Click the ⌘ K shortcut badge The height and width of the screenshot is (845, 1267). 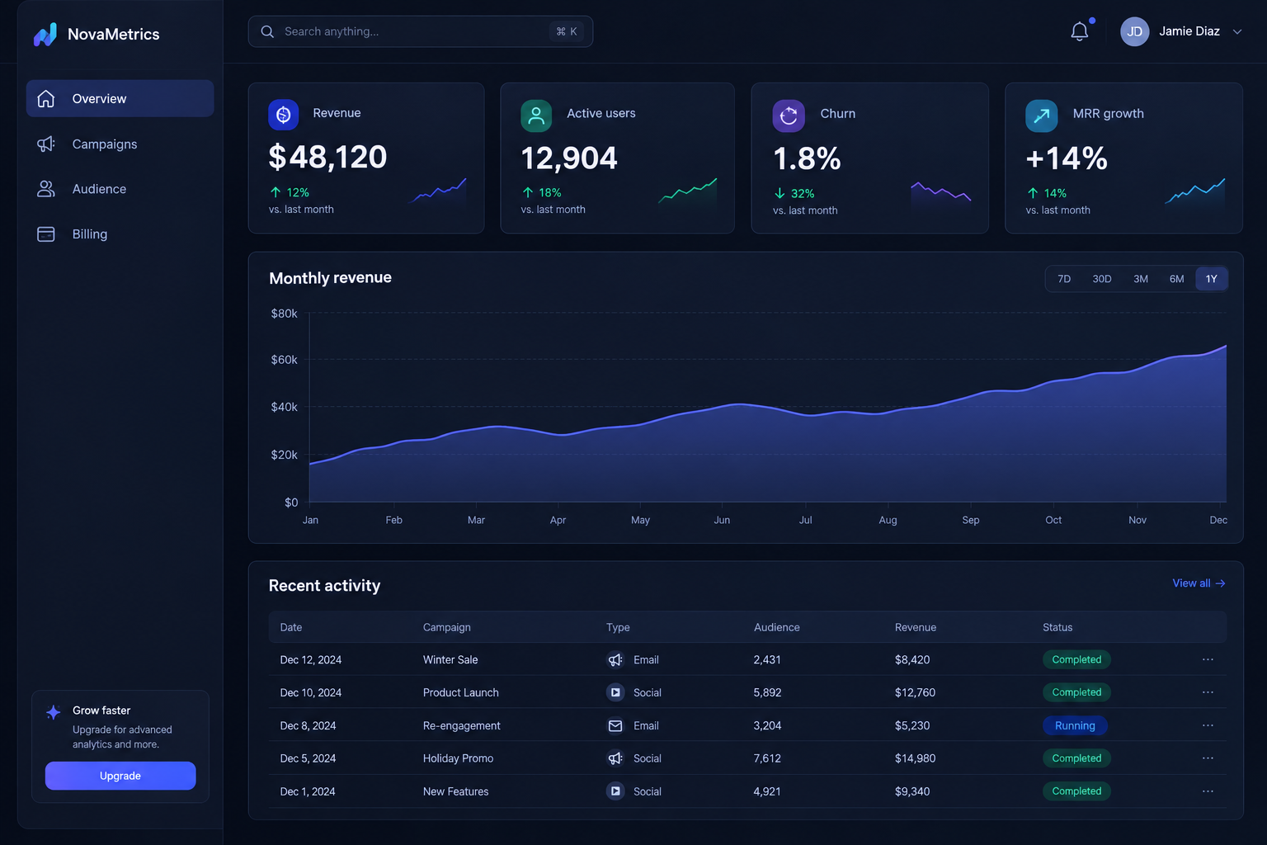567,31
